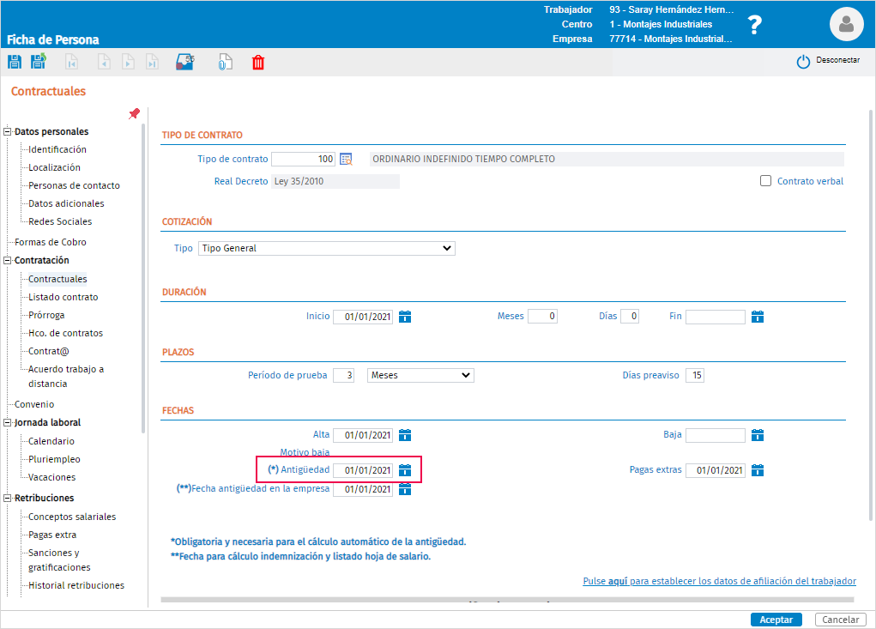This screenshot has height=629, width=876.
Task: Click the Meses duration input field
Action: [x=542, y=316]
